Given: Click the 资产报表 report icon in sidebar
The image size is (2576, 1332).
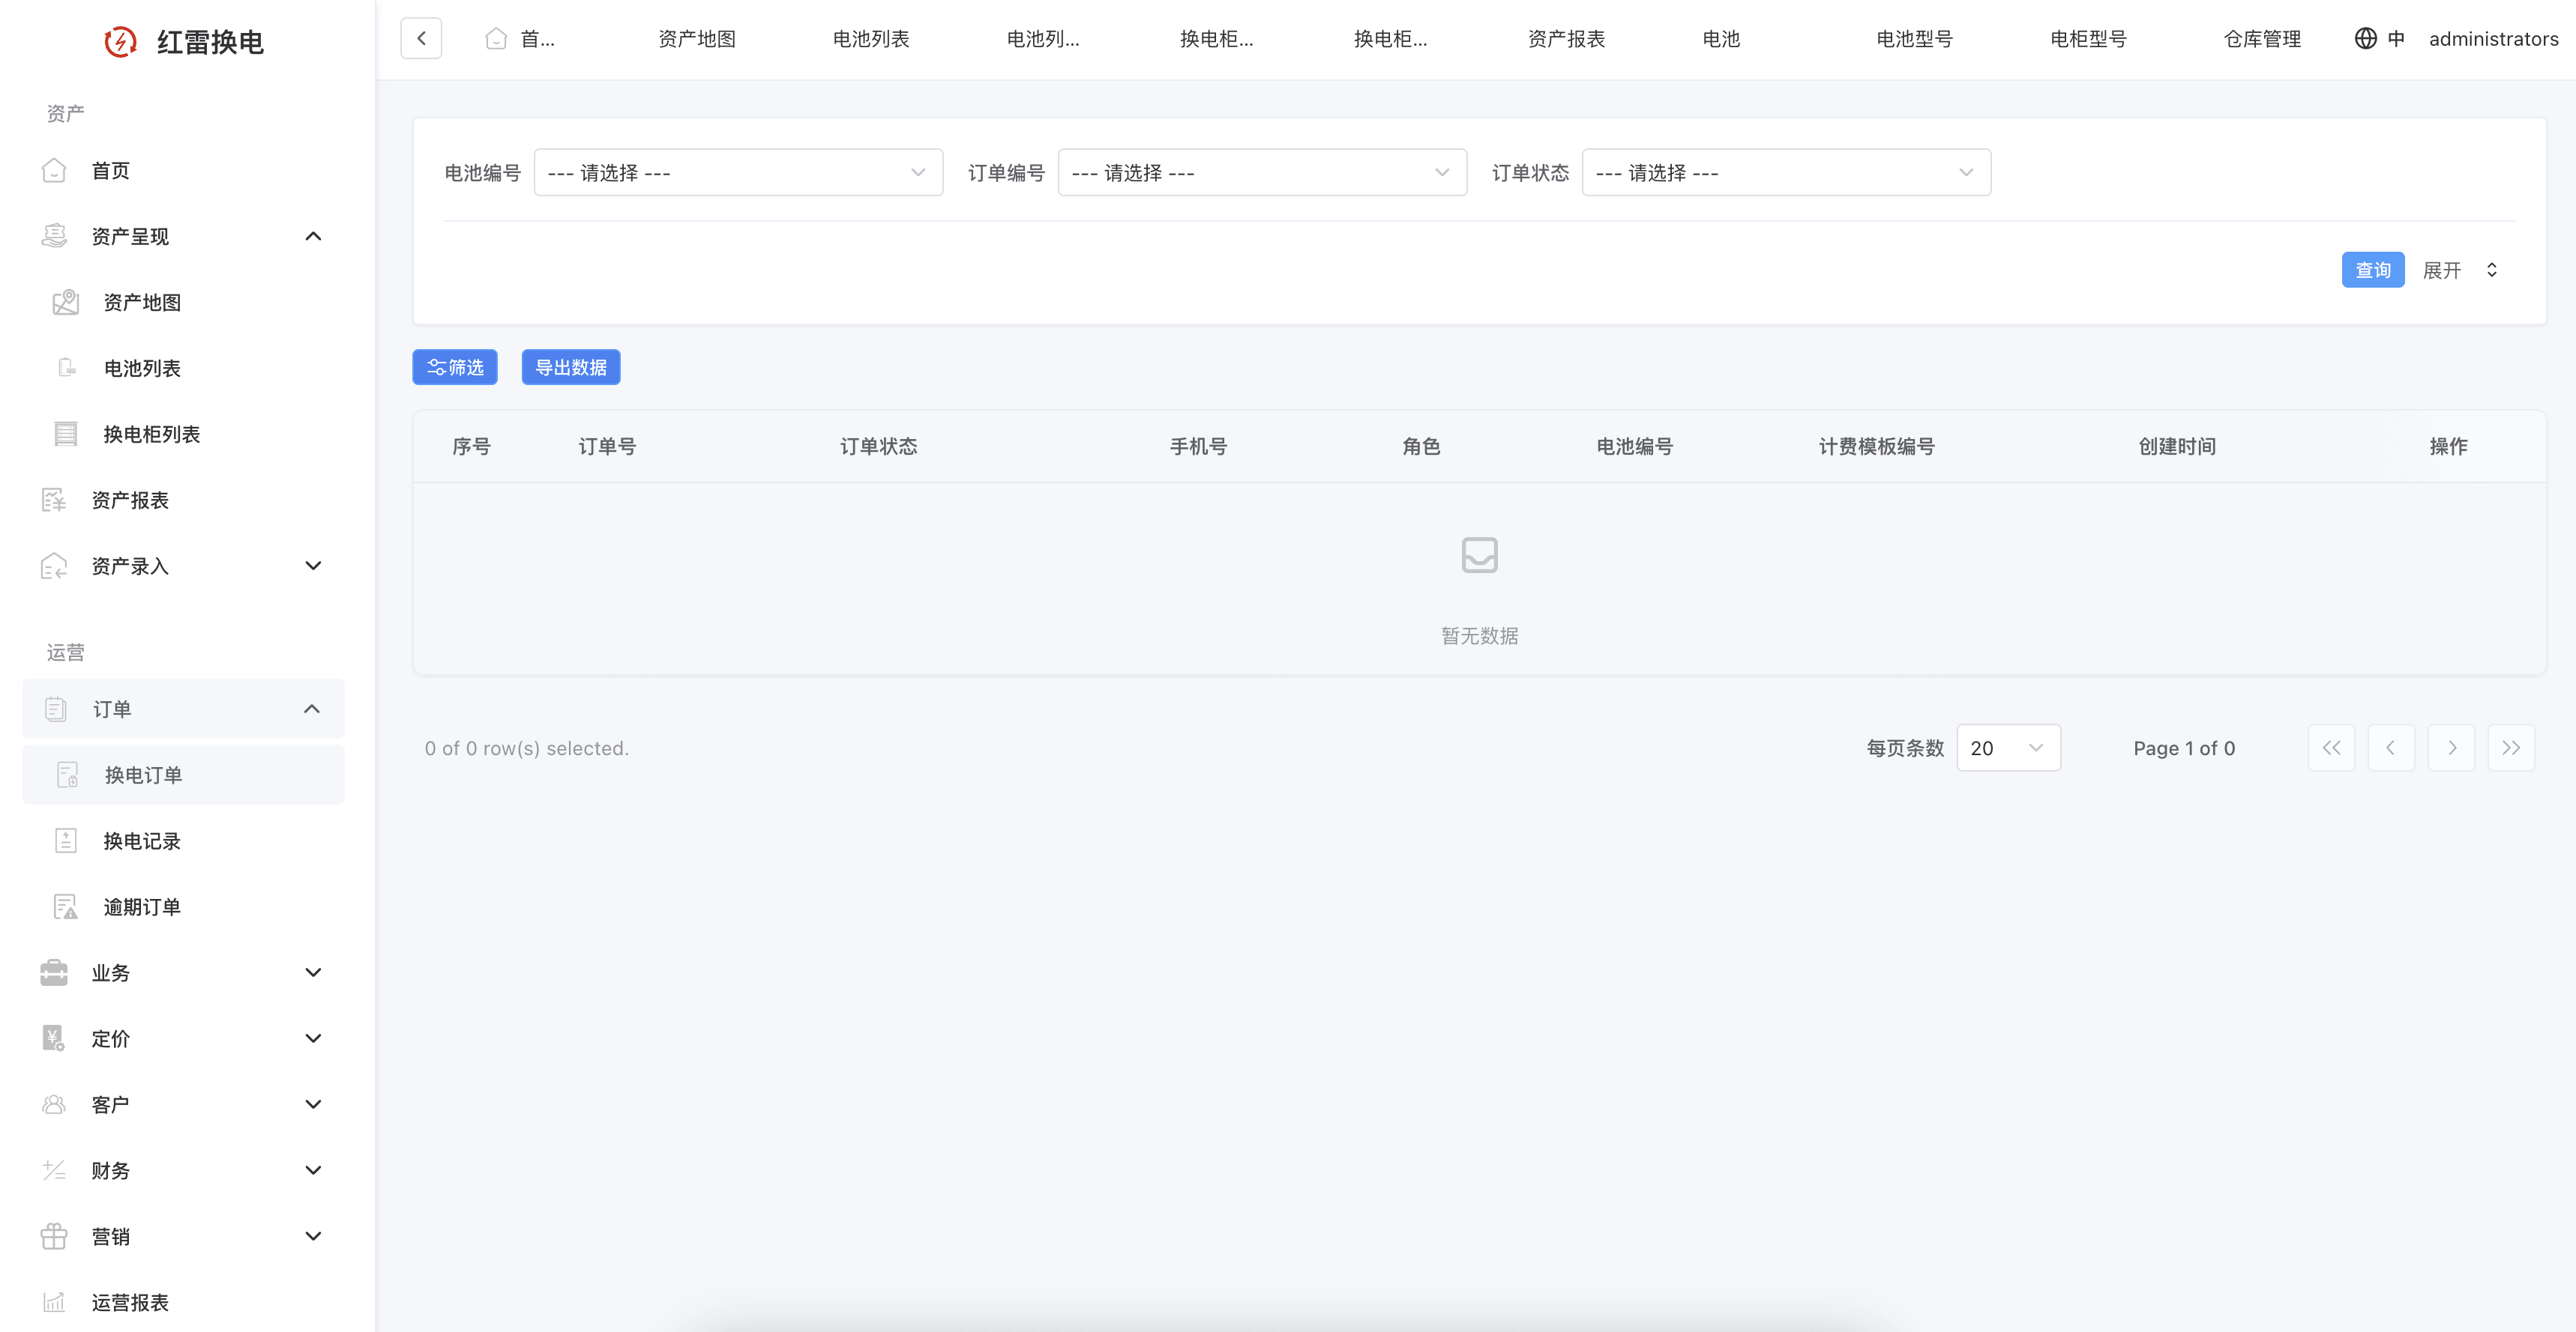Looking at the screenshot, I should [x=54, y=500].
